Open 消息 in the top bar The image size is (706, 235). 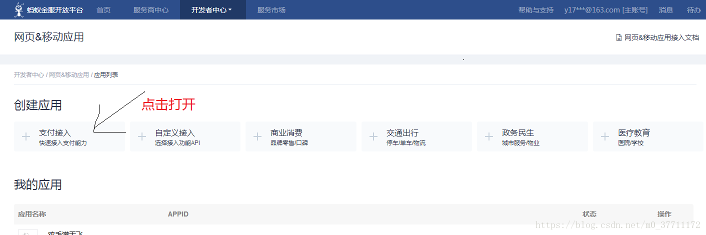(666, 10)
